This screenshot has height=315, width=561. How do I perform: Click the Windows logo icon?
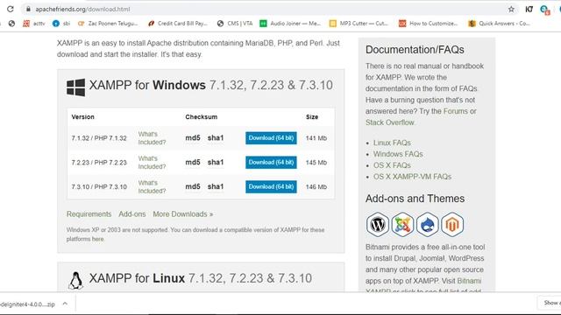pos(76,87)
